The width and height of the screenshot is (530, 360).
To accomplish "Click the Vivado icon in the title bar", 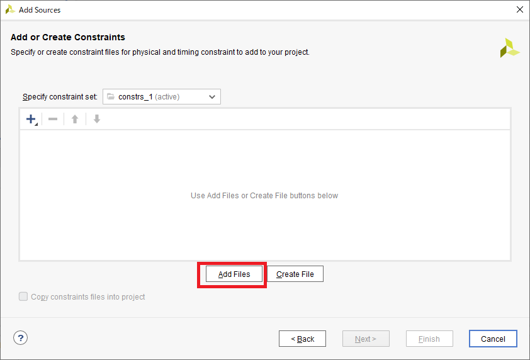I will [x=10, y=9].
